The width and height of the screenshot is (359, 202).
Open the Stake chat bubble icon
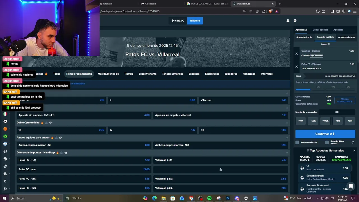[x=295, y=20]
